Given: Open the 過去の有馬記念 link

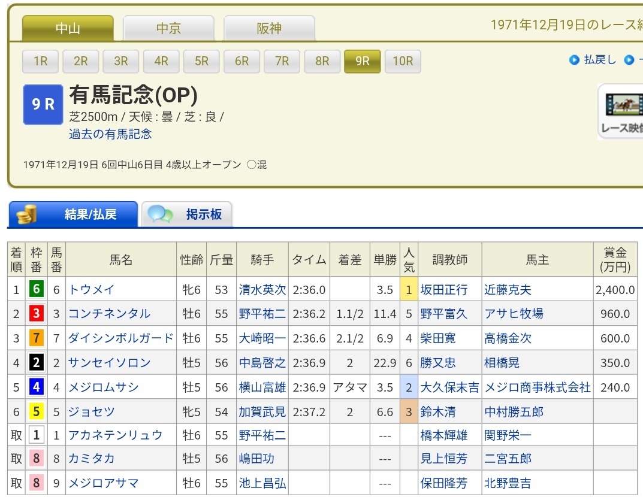Looking at the screenshot, I should click(110, 134).
